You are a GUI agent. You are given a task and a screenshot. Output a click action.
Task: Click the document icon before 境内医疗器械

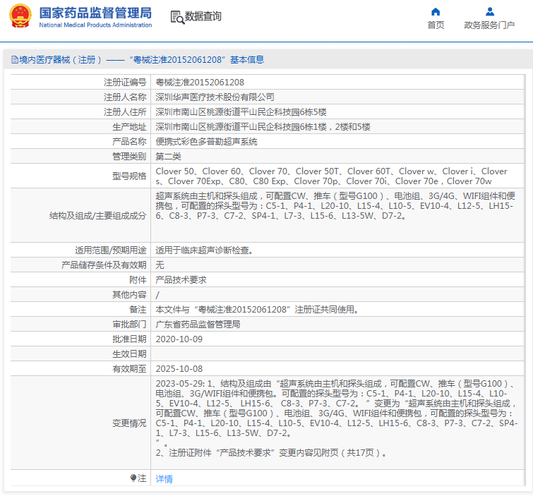tap(14, 60)
